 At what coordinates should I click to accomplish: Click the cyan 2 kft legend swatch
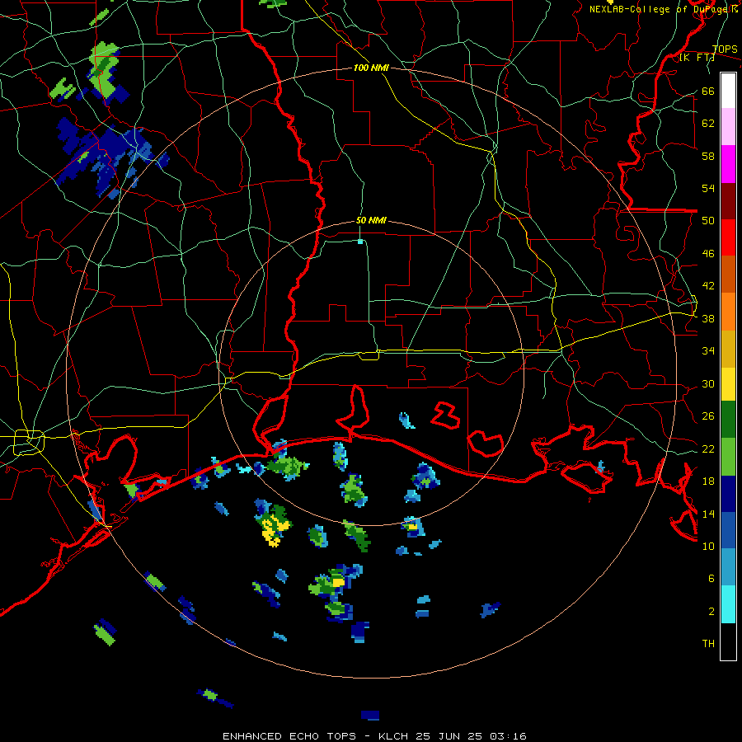point(728,604)
